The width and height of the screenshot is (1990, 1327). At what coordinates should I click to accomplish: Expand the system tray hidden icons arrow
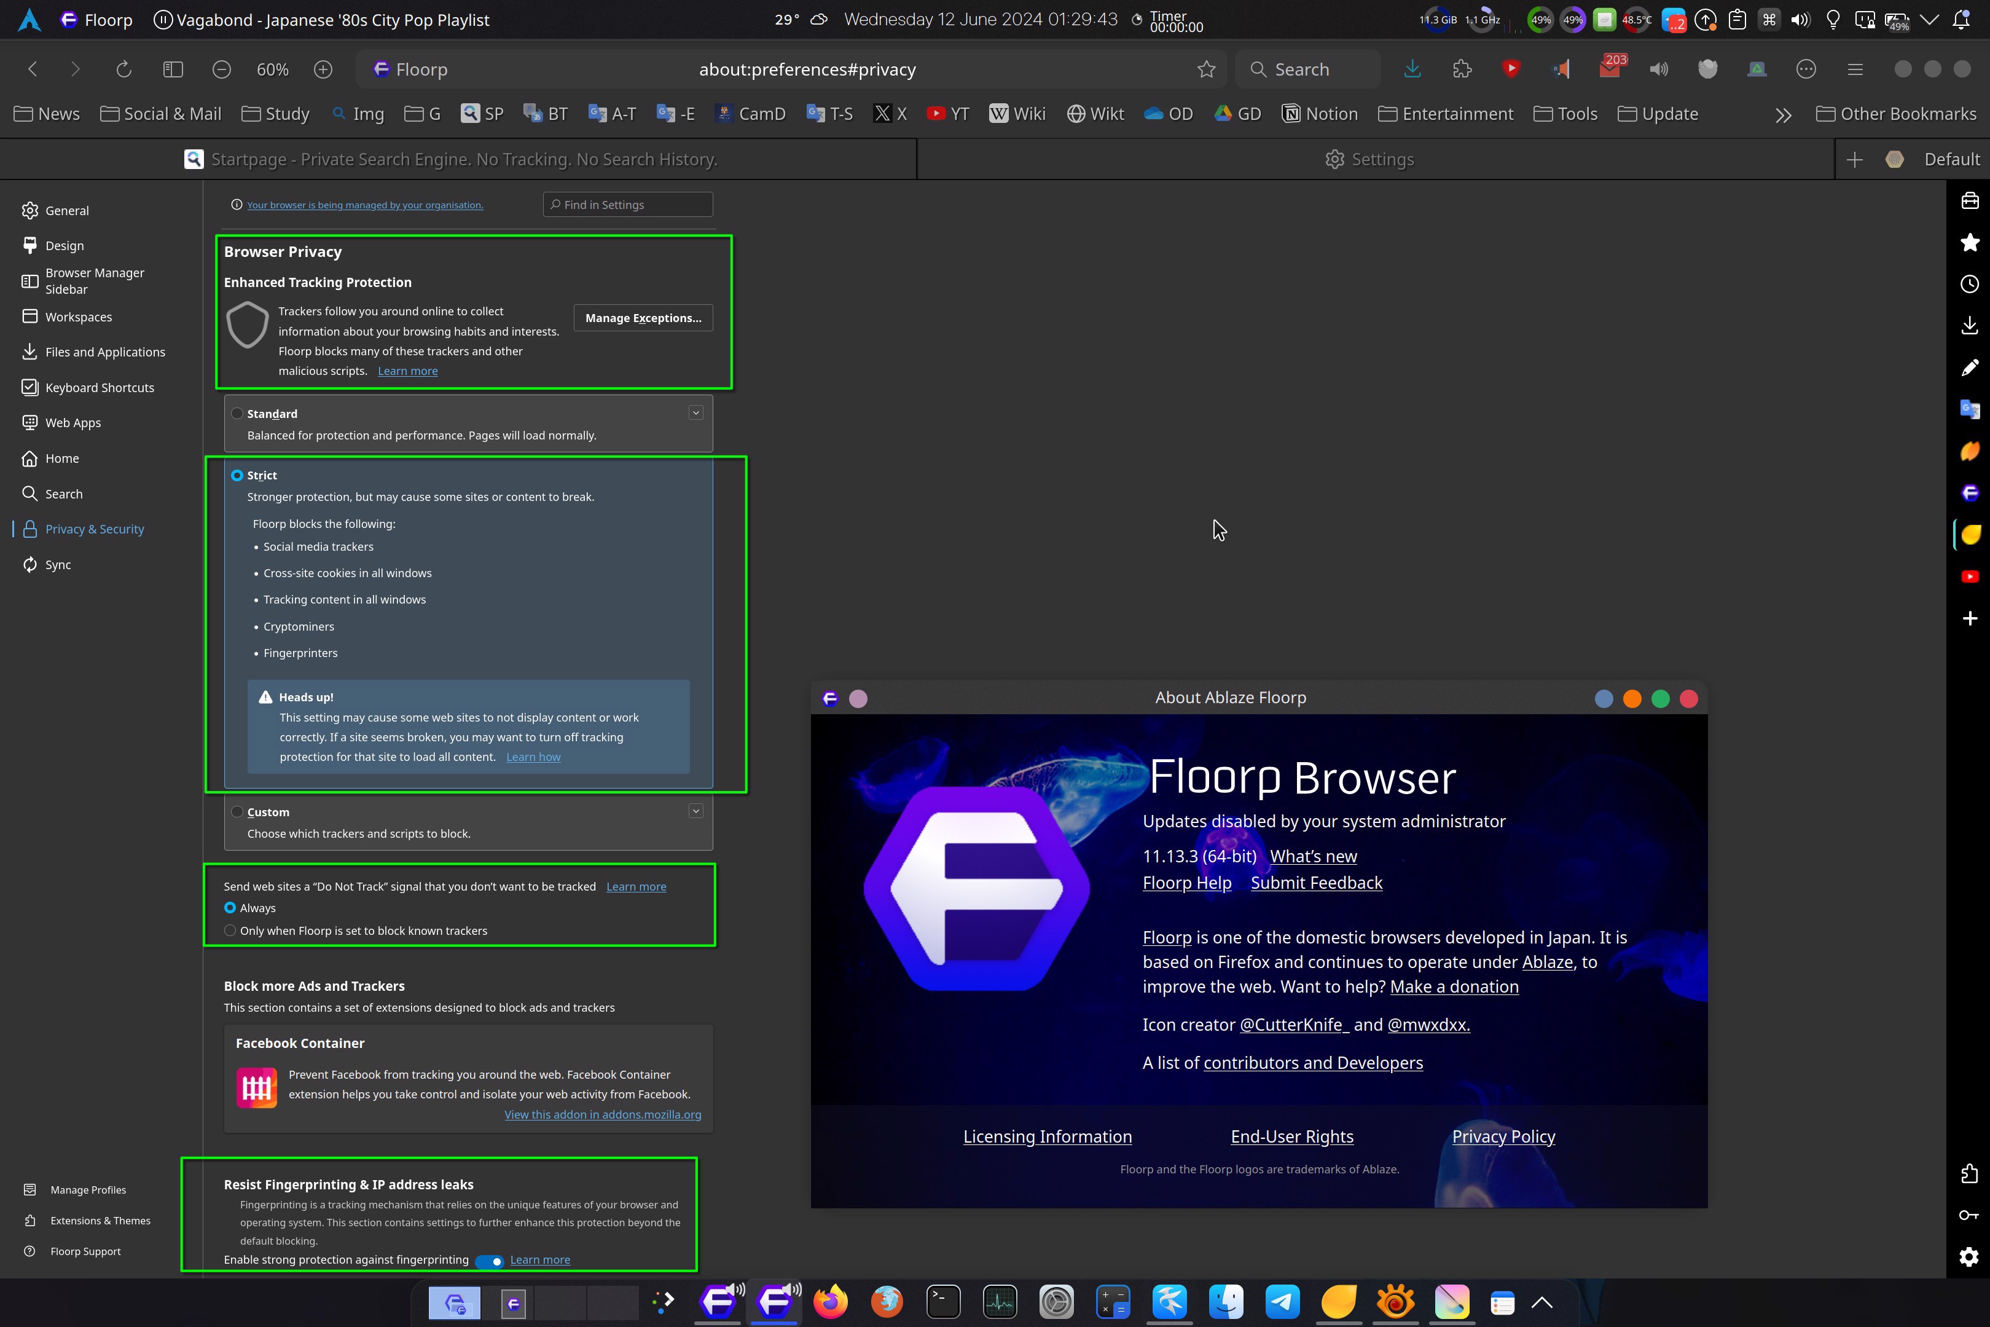click(x=1929, y=20)
